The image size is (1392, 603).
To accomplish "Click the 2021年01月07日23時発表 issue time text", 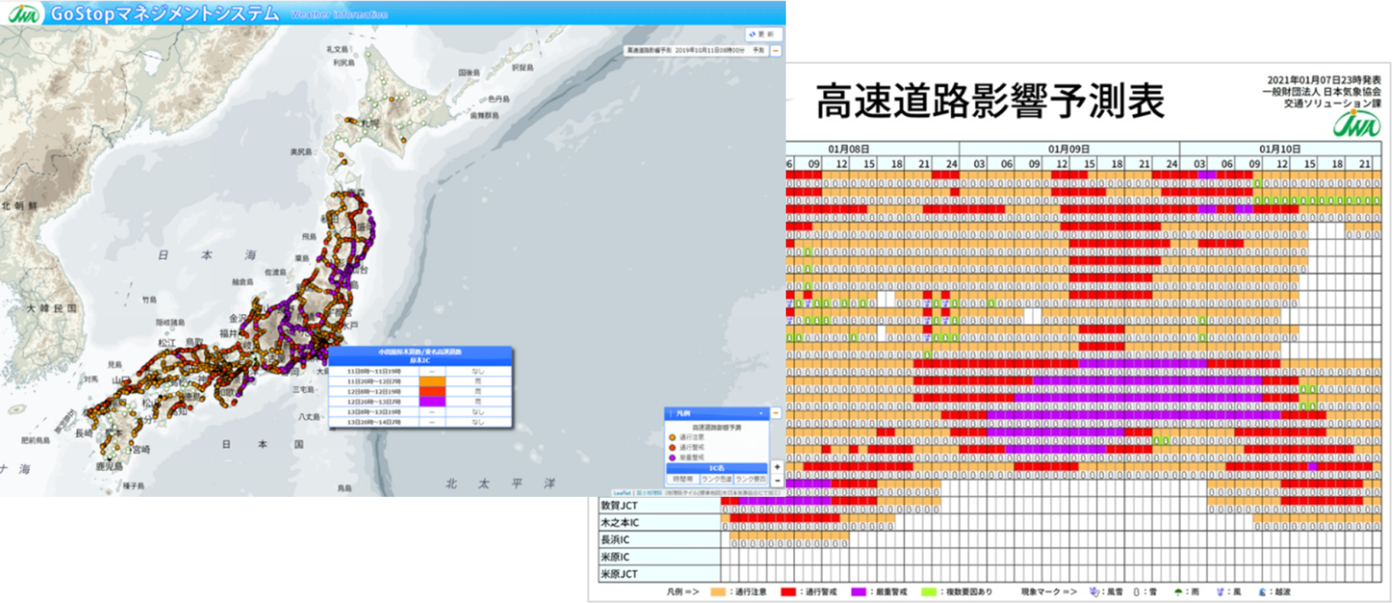I will click(1323, 80).
